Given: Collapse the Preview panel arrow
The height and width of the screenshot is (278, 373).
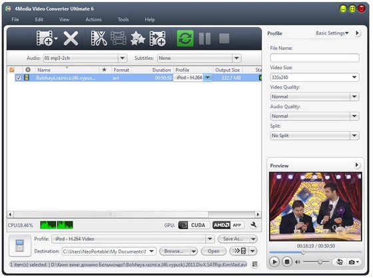Looking at the screenshot, I should 356,165.
